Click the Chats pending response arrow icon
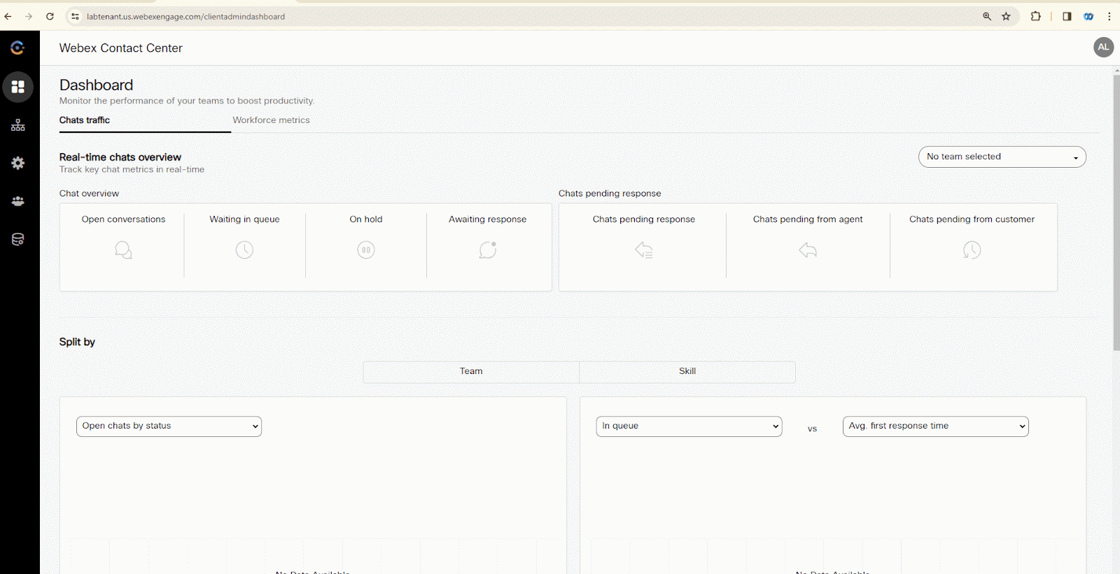 (644, 250)
